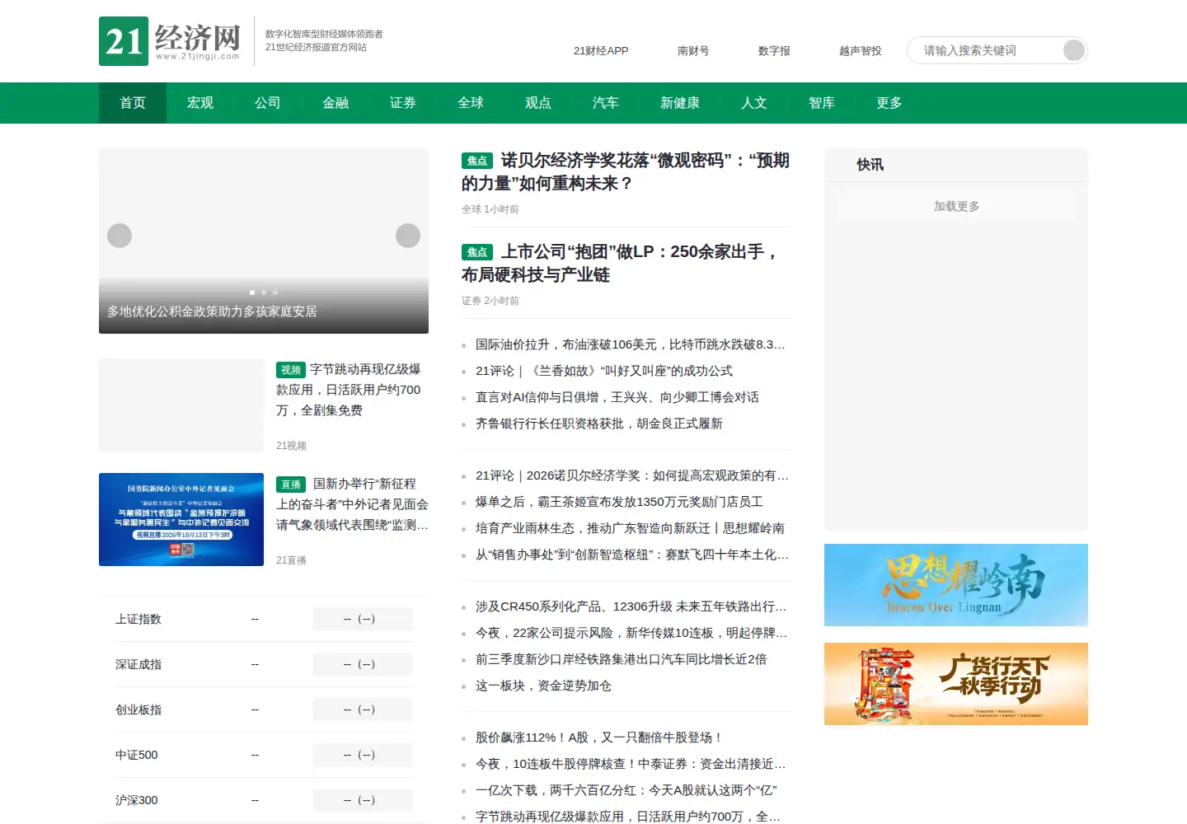Open the 观点 navigation section
Image resolution: width=1187 pixels, height=824 pixels.
(x=538, y=103)
